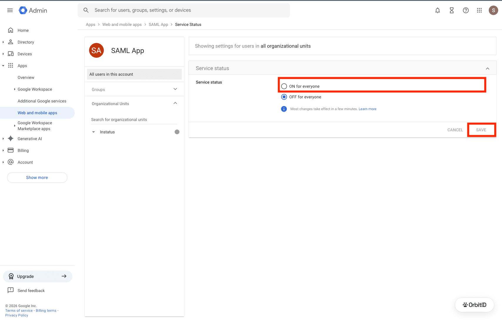Click the Home house icon
This screenshot has height=320, width=502.
pyautogui.click(x=11, y=30)
